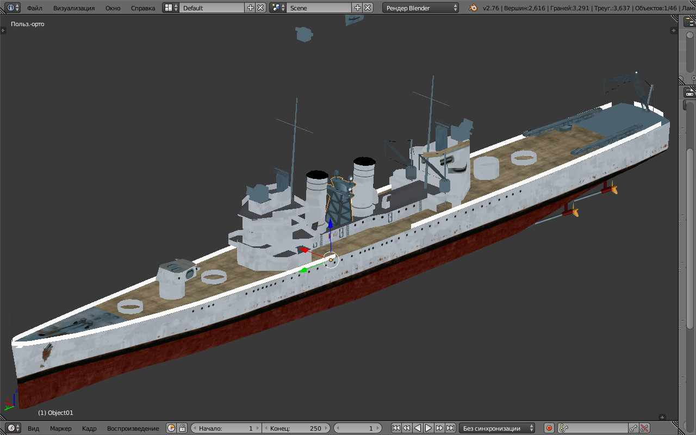Image resolution: width=696 pixels, height=435 pixels.
Task: Open the Справка menu
Action: pyautogui.click(x=143, y=8)
